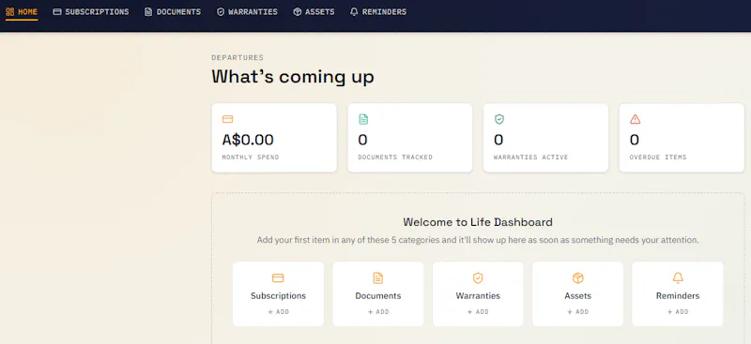Click the orange card icon in the Subscriptions tile
The image size is (751, 344).
click(x=278, y=278)
